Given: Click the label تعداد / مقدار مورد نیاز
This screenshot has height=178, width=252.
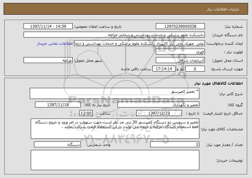Looking at the screenshot, I should (225, 145).
